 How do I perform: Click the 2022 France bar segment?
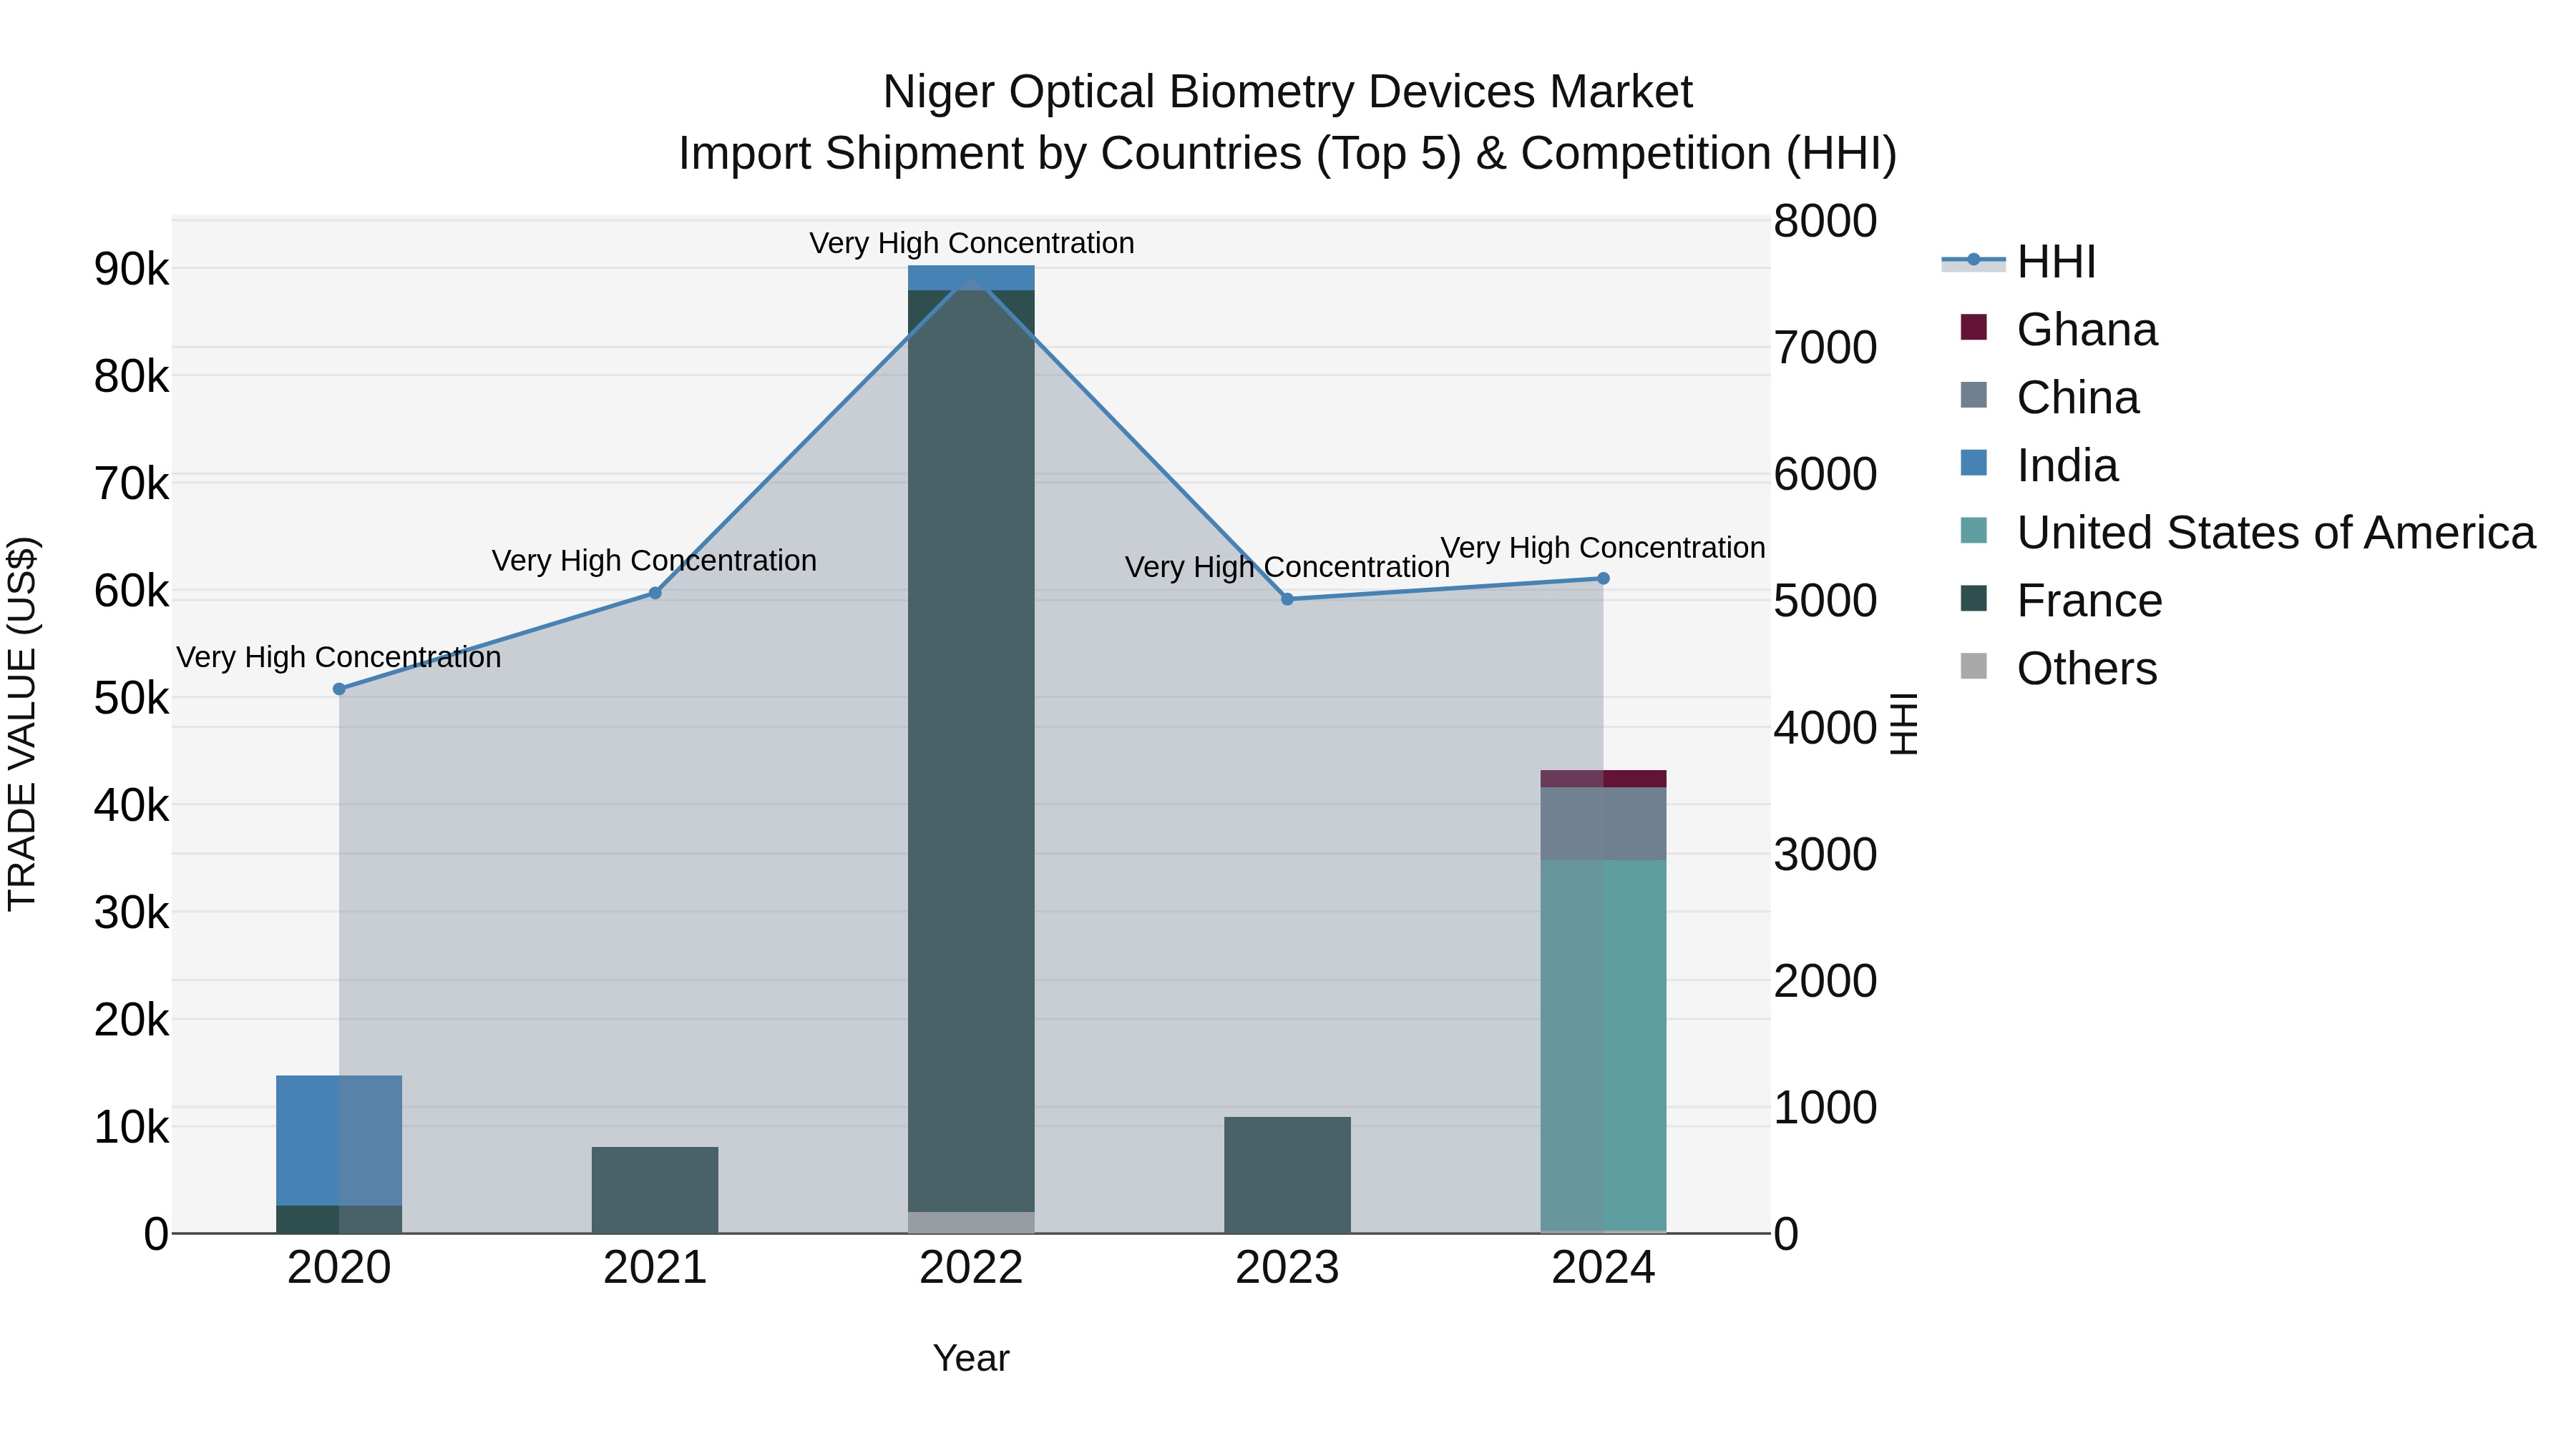click(x=971, y=751)
